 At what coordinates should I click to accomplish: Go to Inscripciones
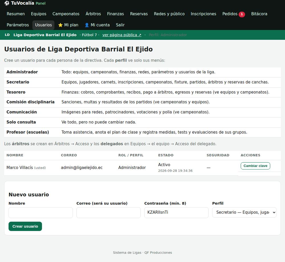[203, 14]
